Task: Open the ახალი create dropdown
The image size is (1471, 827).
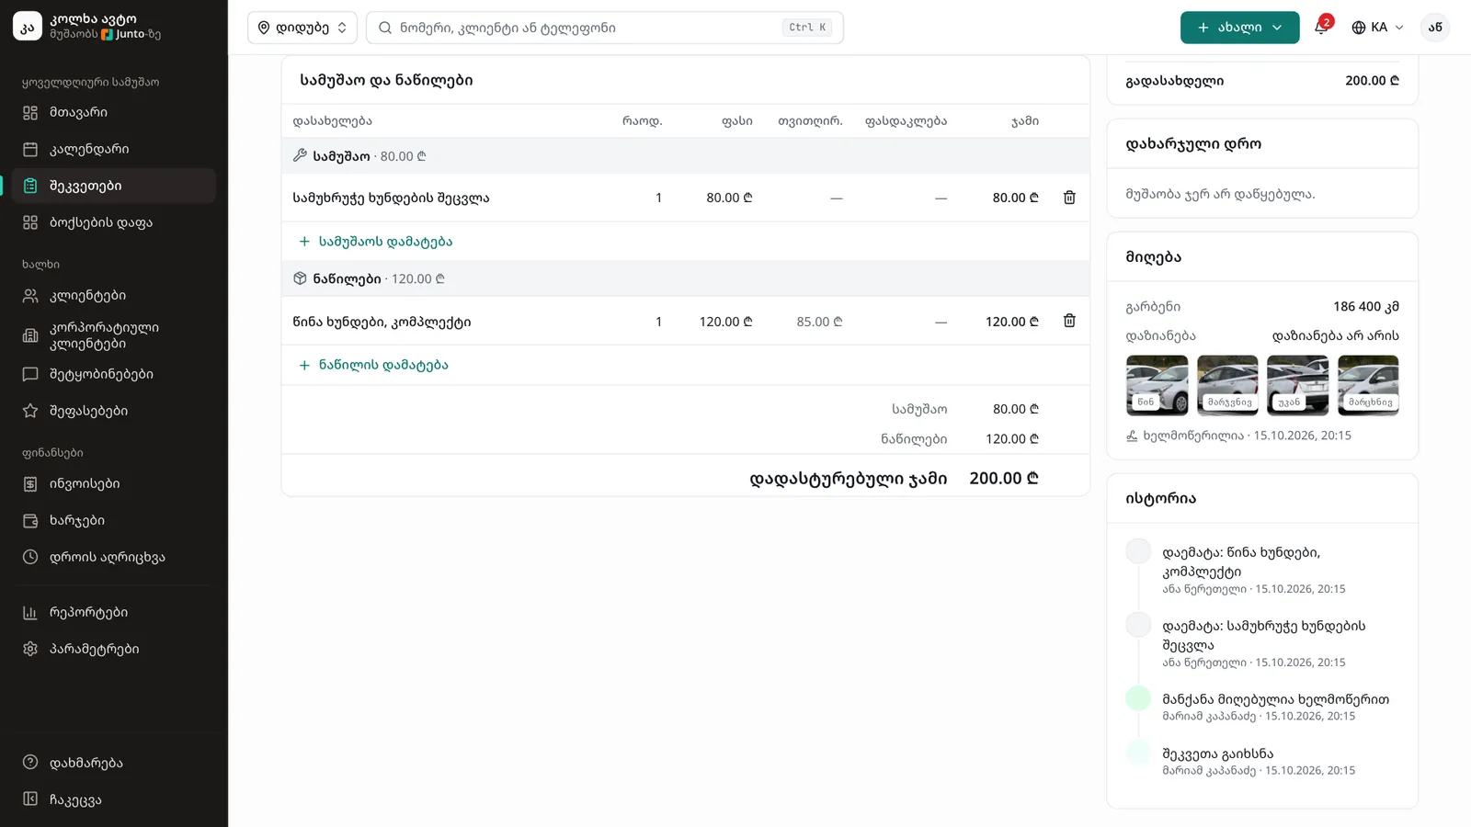Action: (1239, 28)
